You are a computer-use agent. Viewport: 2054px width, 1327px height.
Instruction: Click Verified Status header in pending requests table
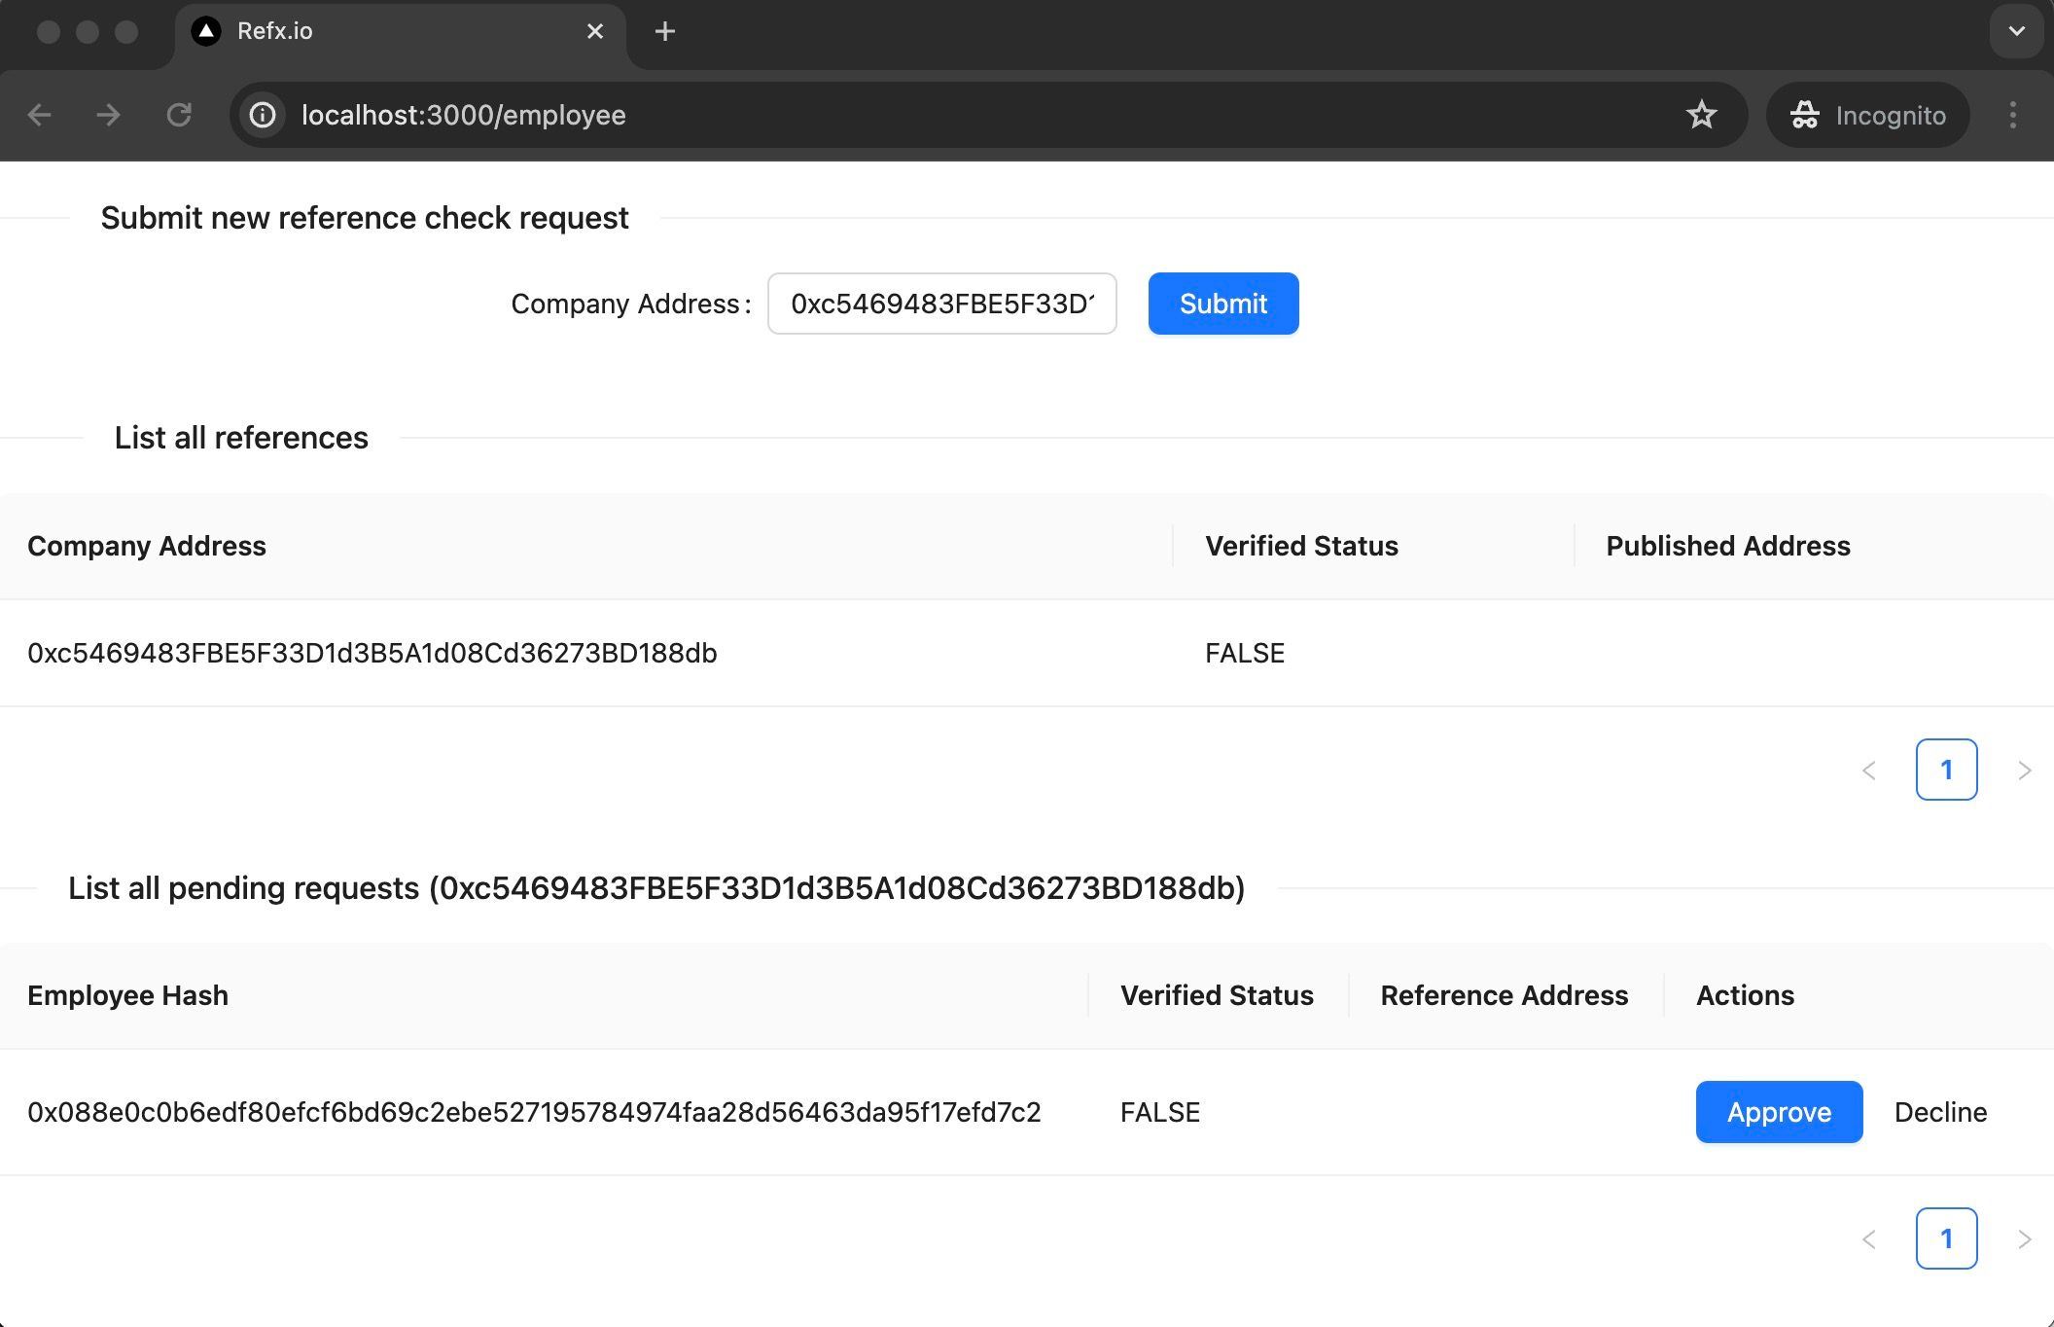point(1218,995)
